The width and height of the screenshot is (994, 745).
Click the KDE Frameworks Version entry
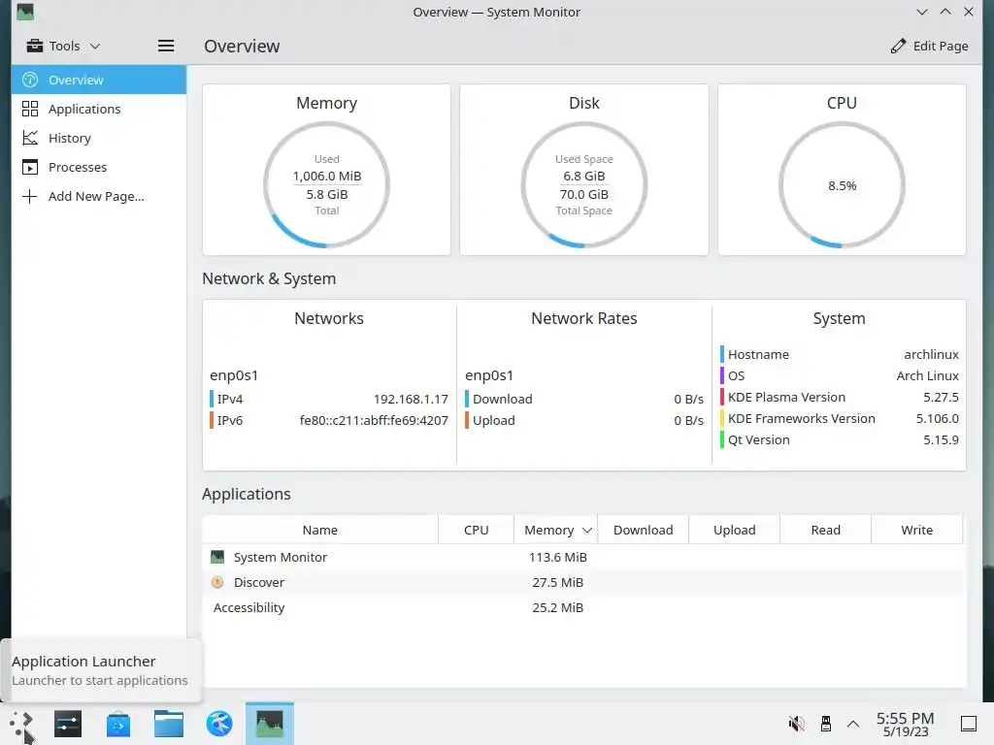tap(840, 419)
